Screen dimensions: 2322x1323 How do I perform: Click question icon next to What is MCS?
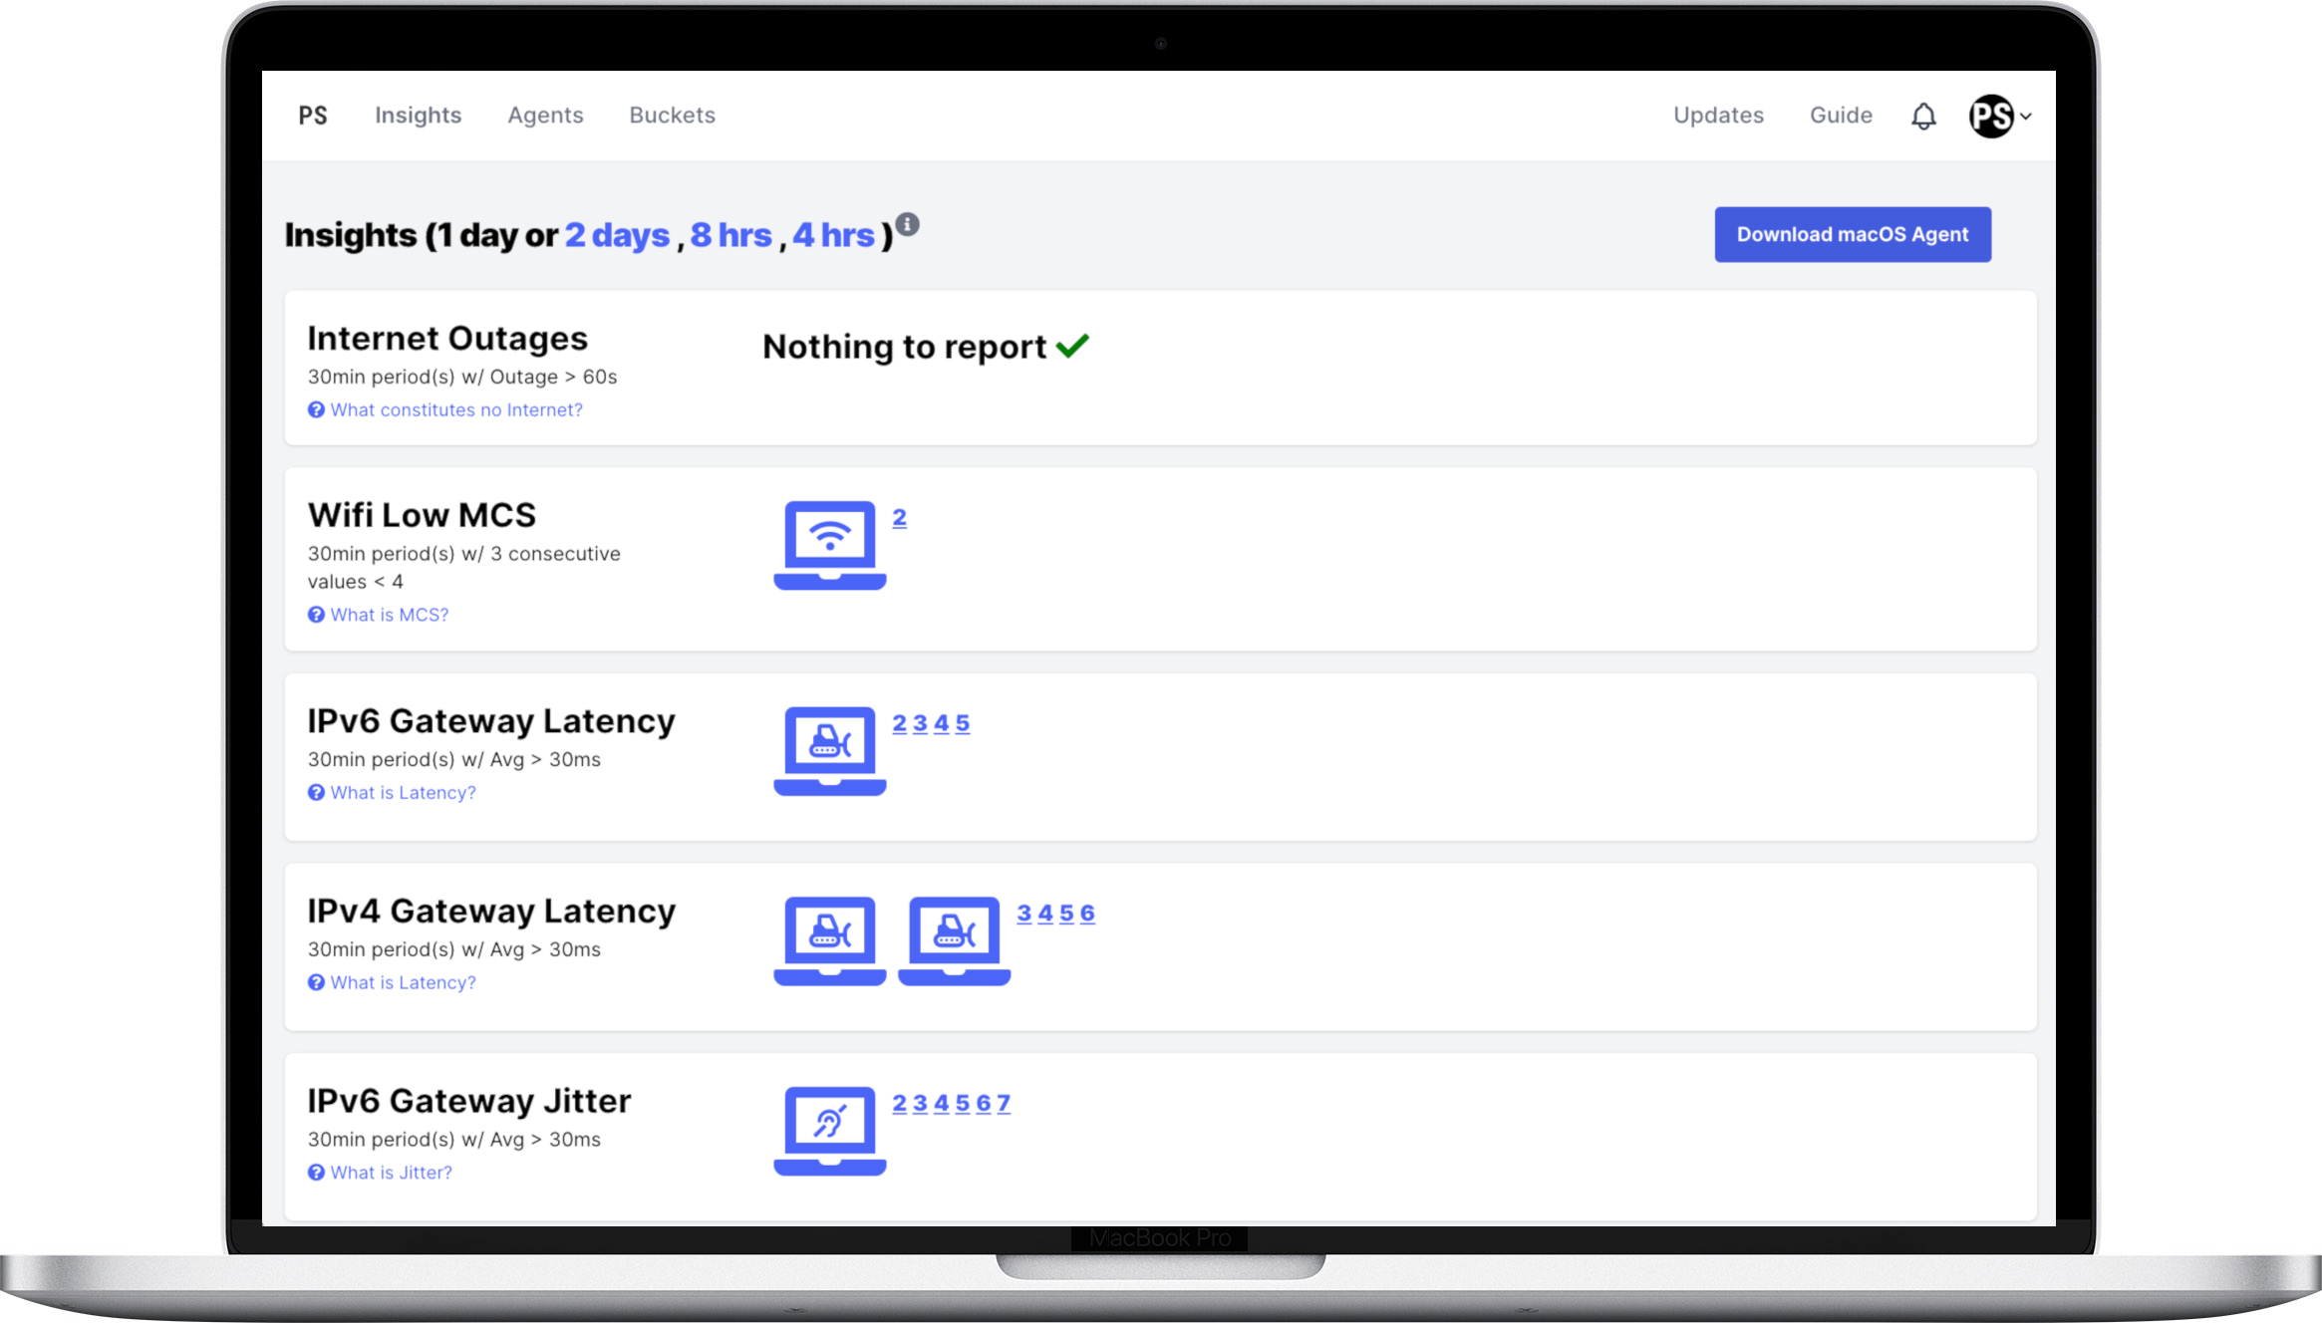tap(316, 615)
